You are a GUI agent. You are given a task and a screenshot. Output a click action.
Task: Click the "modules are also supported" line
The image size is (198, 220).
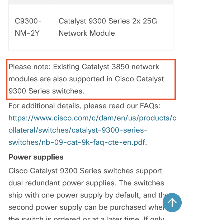click(x=86, y=79)
